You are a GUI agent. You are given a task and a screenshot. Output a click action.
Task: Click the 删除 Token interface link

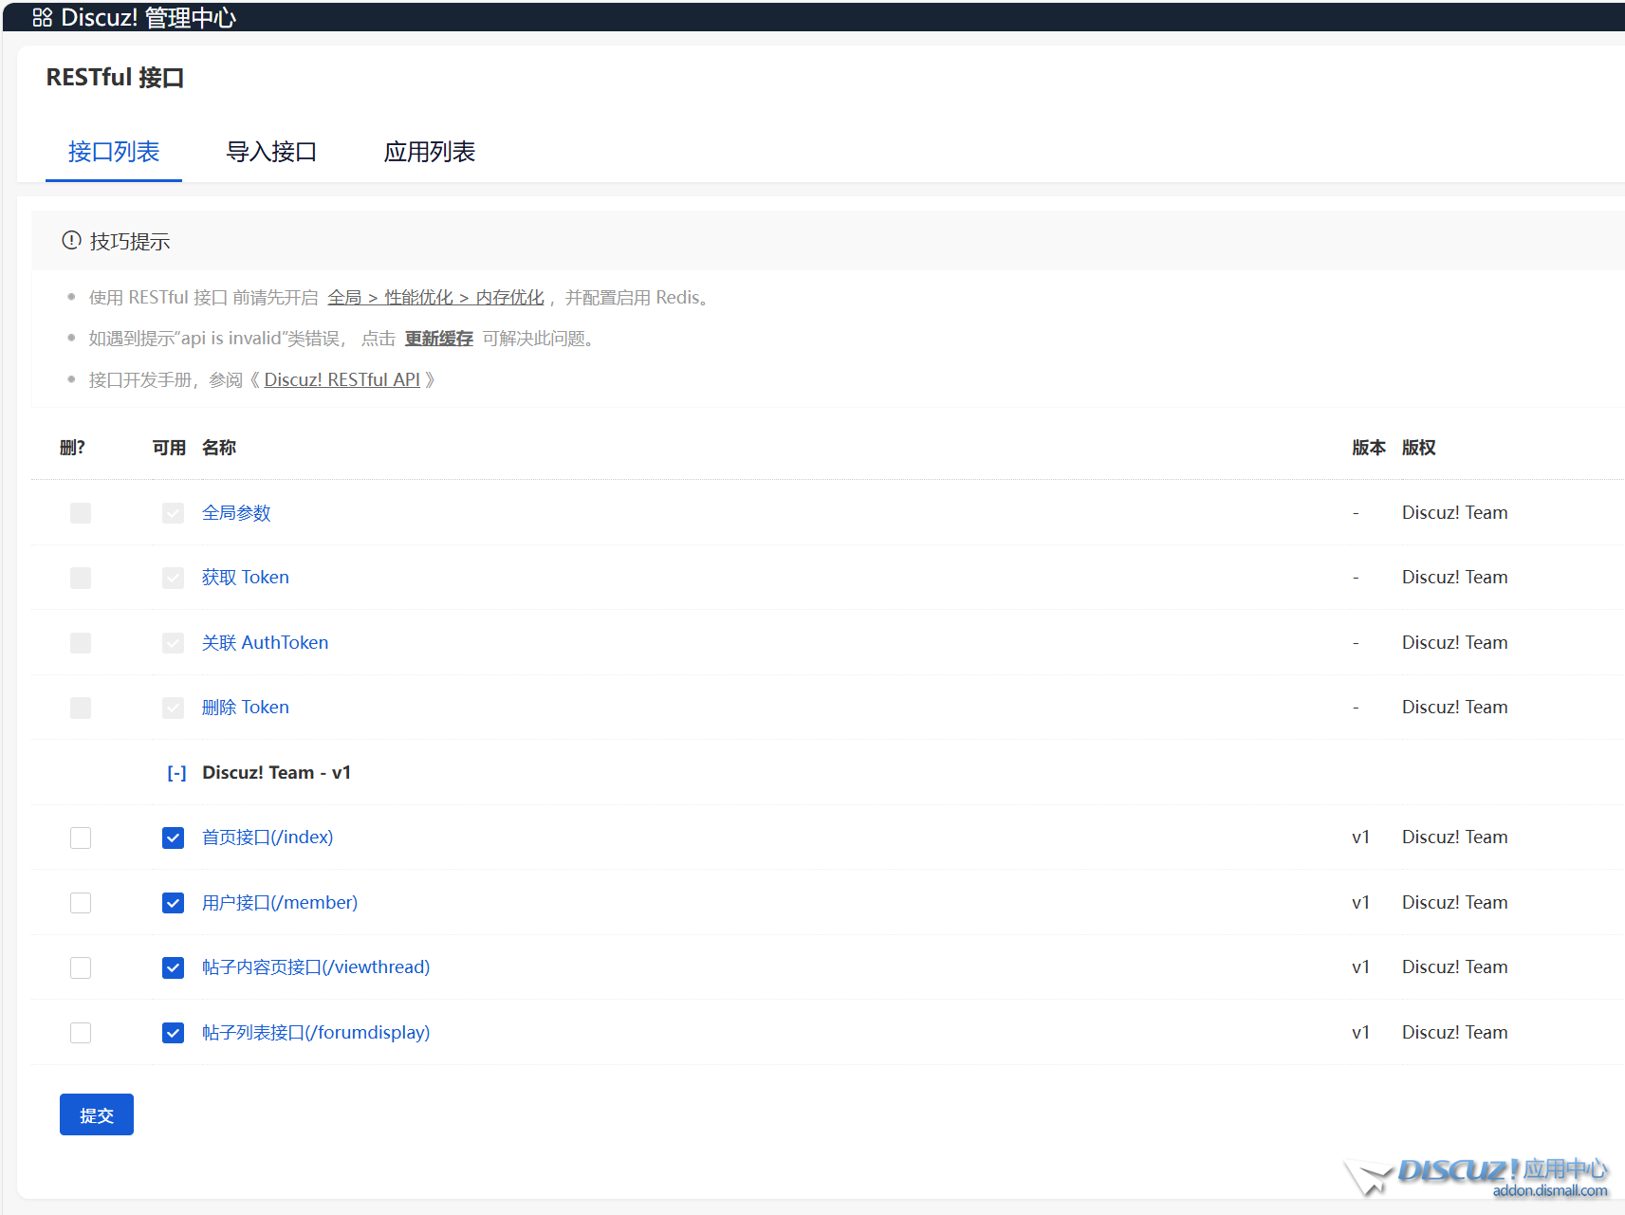click(x=245, y=708)
